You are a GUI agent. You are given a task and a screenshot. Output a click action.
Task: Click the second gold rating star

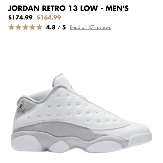pyautogui.click(x=18, y=27)
